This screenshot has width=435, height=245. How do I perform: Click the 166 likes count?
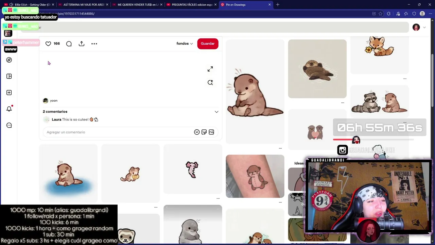coord(56,44)
